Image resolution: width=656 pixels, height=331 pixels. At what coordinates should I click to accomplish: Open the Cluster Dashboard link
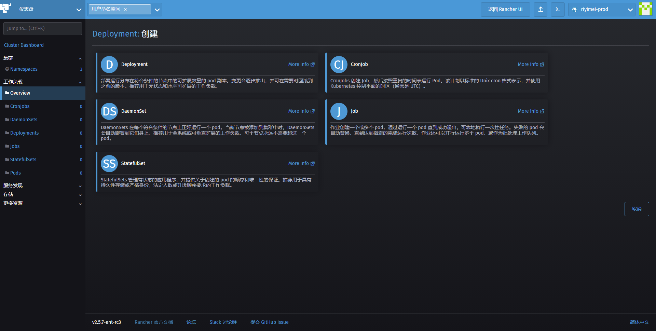pos(24,45)
